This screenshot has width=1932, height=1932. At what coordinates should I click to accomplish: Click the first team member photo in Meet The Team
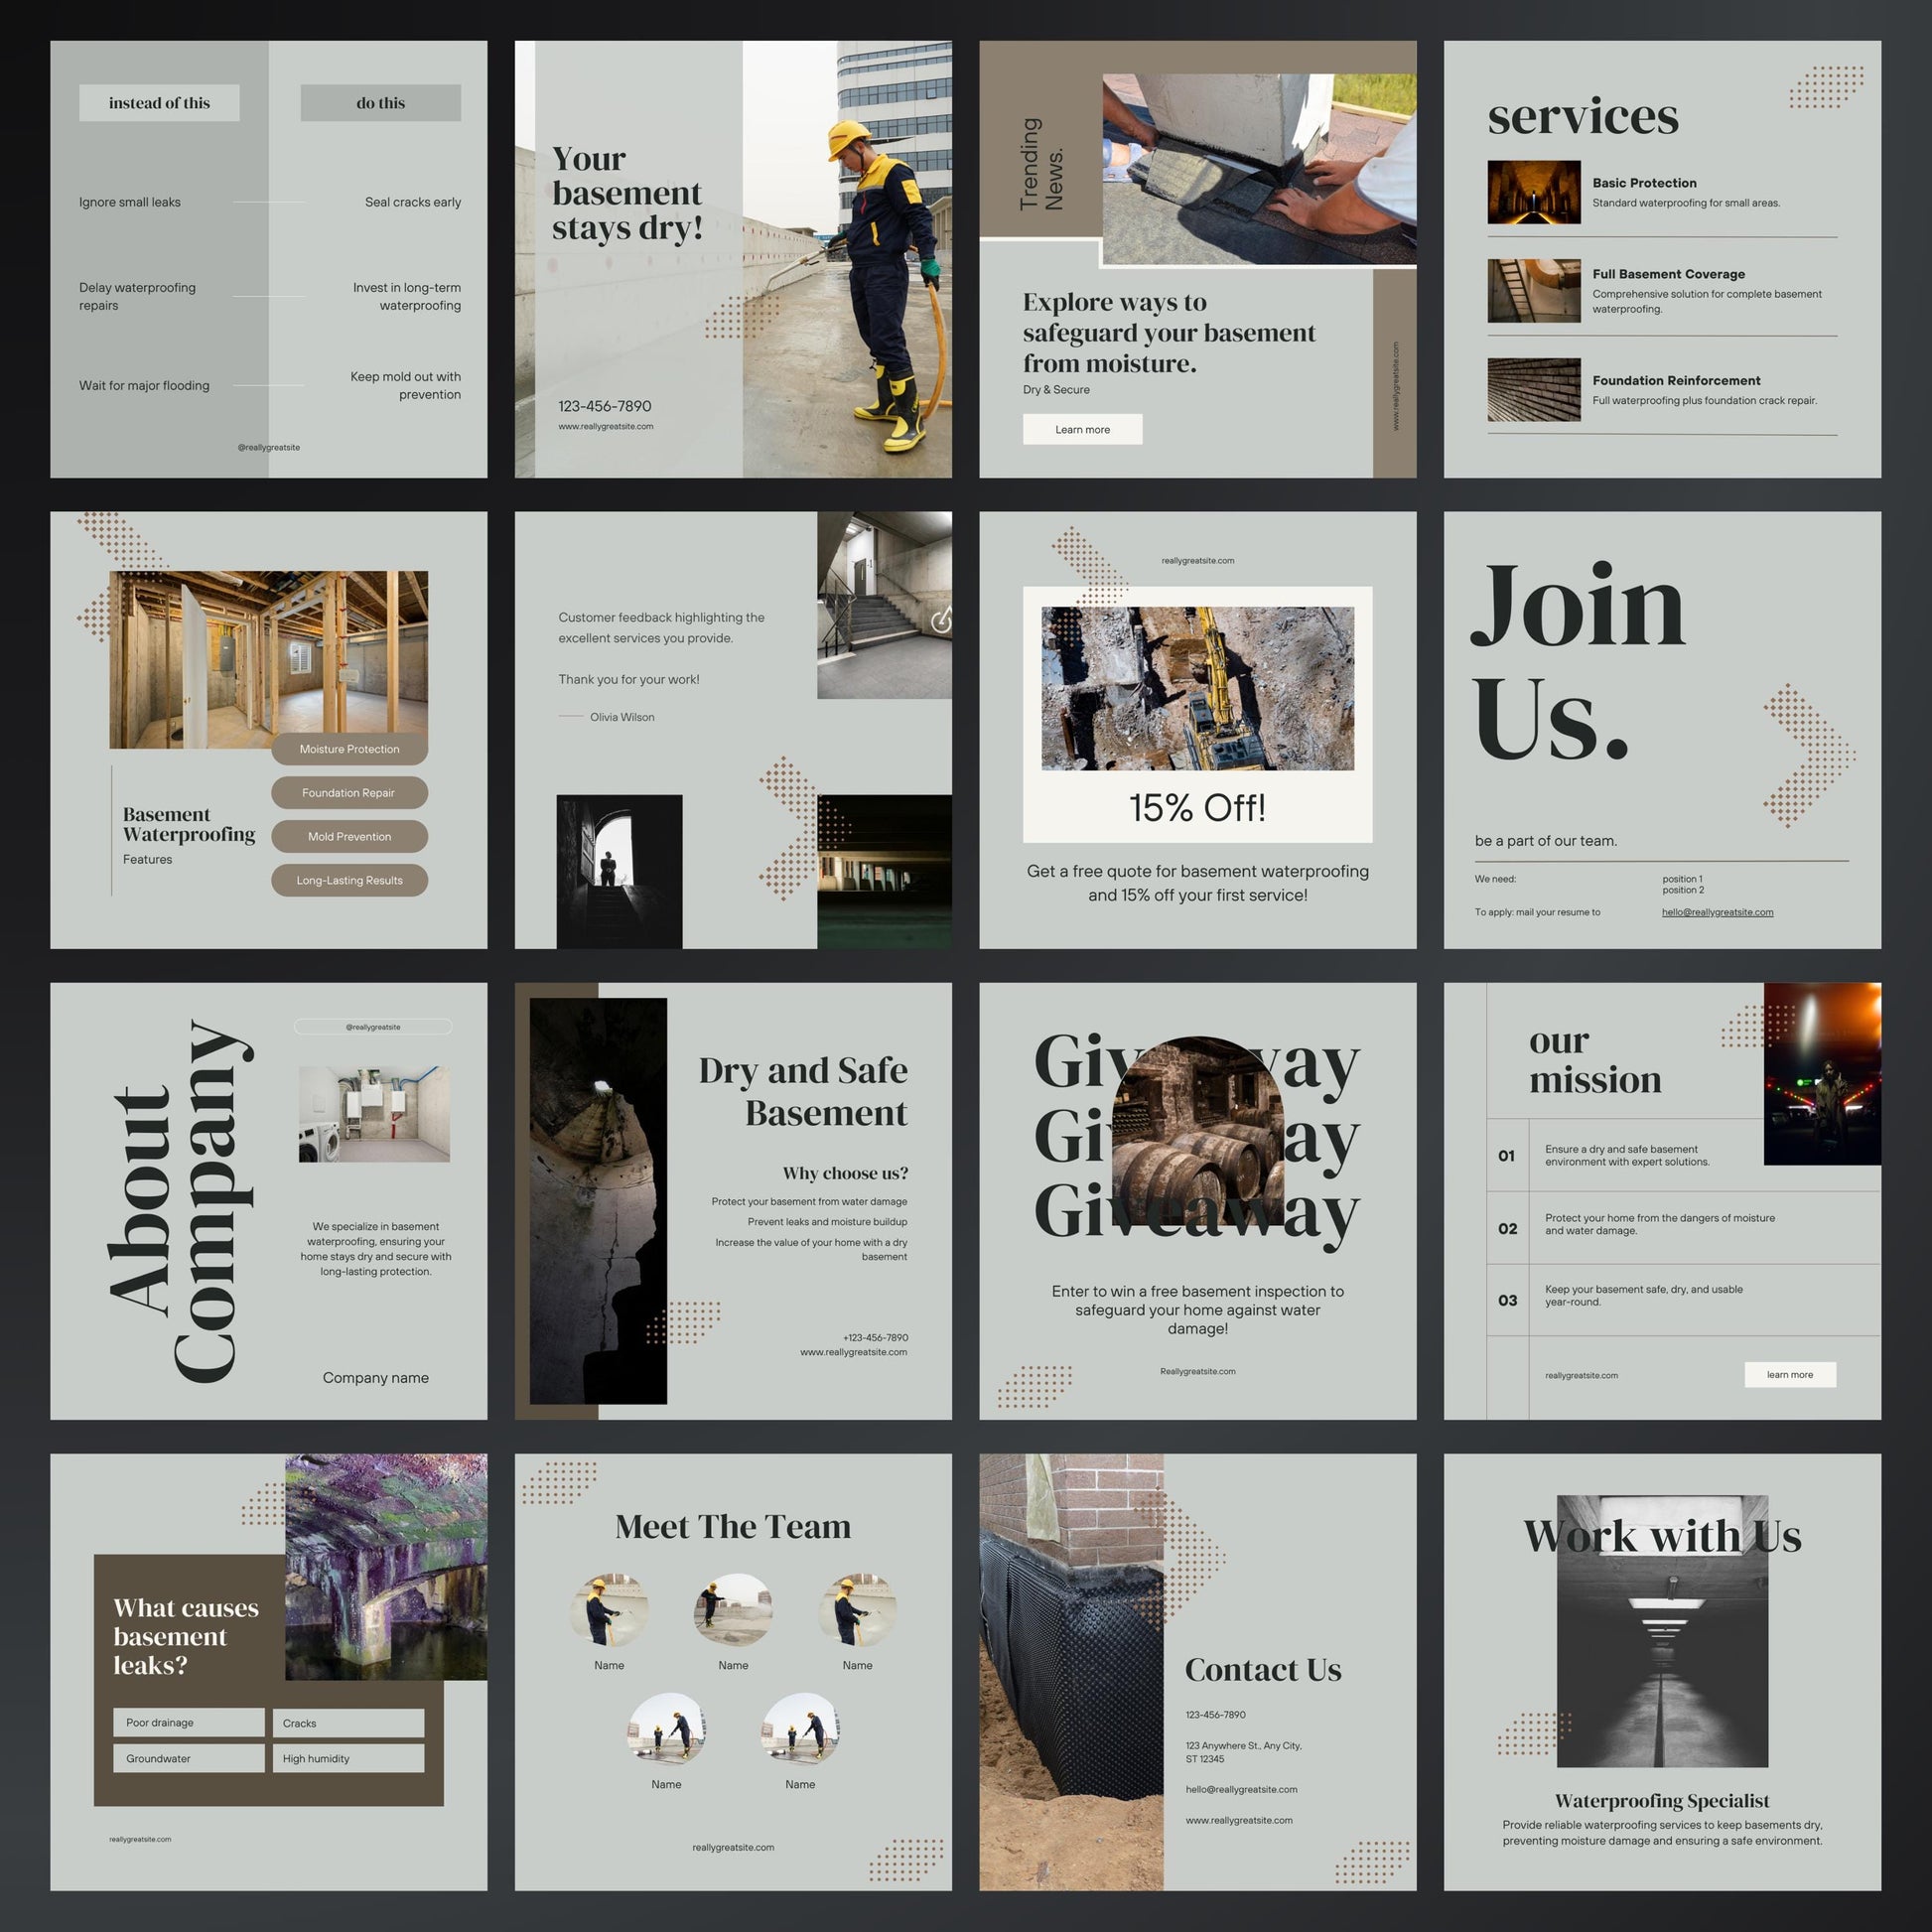pyautogui.click(x=608, y=1610)
